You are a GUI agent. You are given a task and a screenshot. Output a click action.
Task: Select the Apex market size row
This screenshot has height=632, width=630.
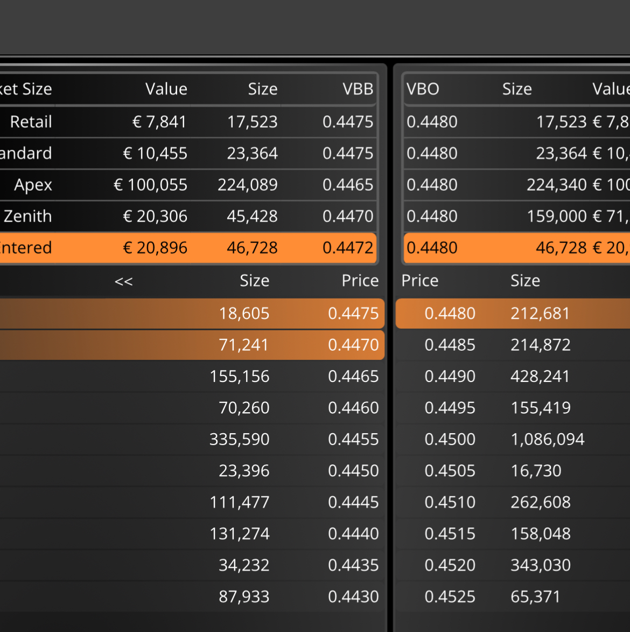[188, 185]
